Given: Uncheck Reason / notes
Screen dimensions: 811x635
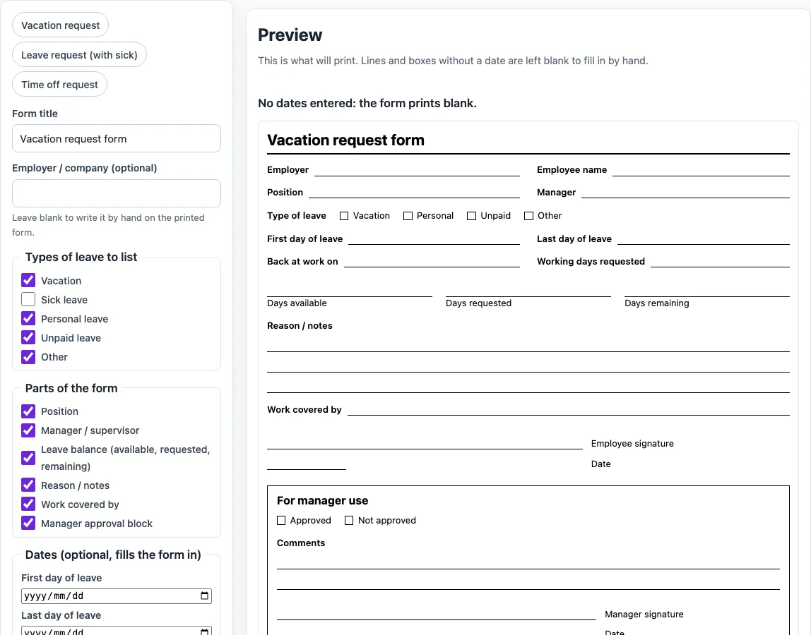Looking at the screenshot, I should (28, 485).
